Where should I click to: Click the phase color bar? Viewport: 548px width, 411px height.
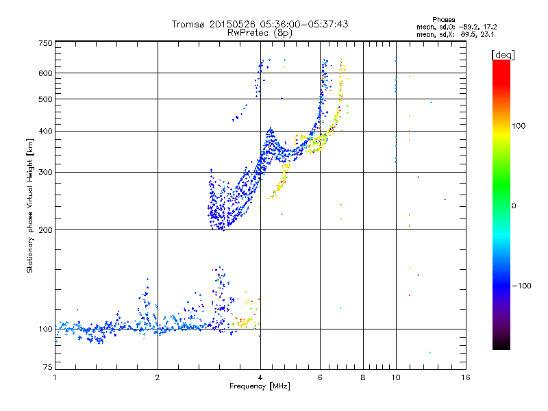coord(501,204)
